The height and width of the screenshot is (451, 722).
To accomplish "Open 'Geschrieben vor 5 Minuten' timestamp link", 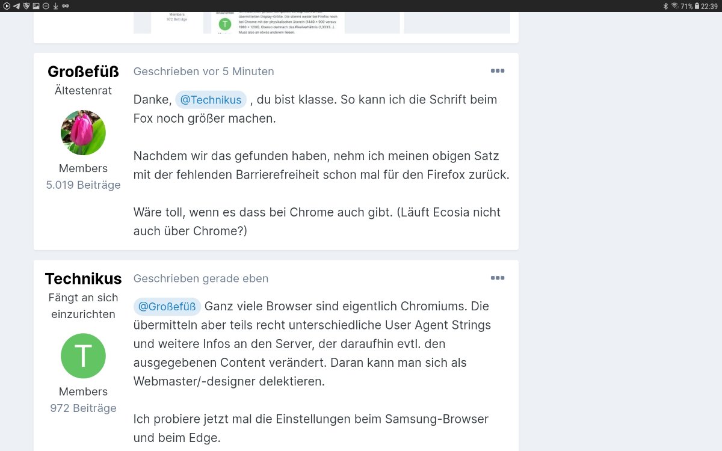I will pos(204,72).
